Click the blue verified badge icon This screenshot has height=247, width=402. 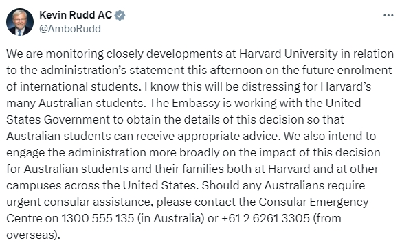tap(120, 15)
